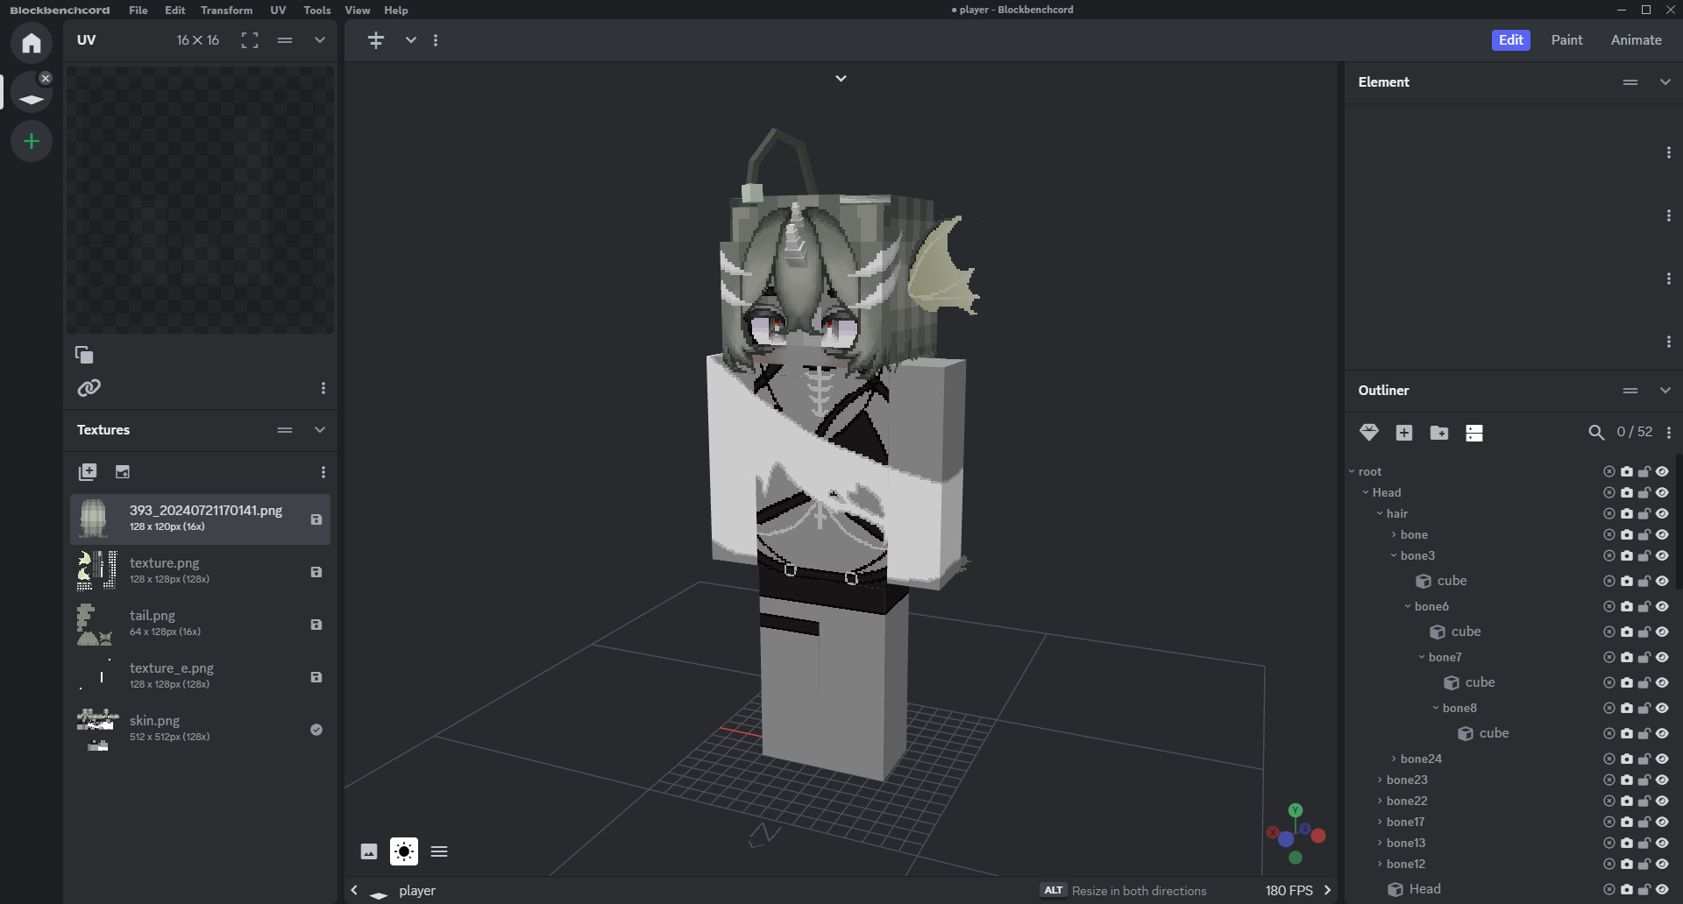Switch to the Animate mode tab
Screen dimensions: 1683x904
(x=1636, y=40)
